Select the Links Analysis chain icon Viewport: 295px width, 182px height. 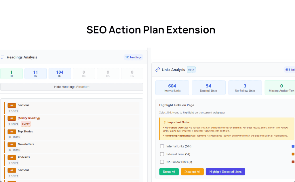click(157, 69)
